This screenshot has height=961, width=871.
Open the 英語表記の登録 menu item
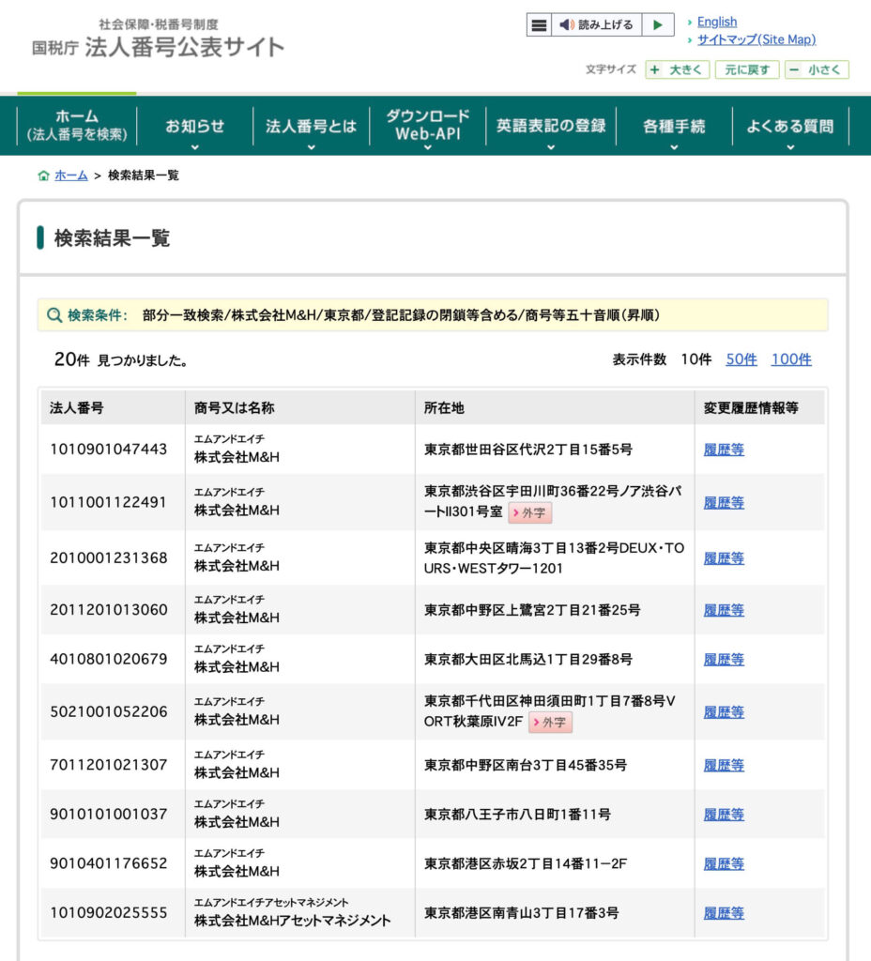[551, 126]
